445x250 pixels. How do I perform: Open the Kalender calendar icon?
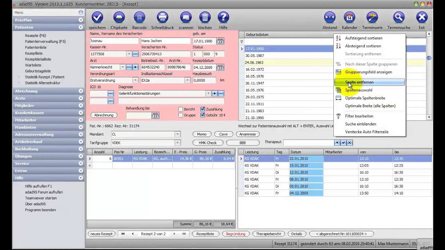tap(349, 17)
